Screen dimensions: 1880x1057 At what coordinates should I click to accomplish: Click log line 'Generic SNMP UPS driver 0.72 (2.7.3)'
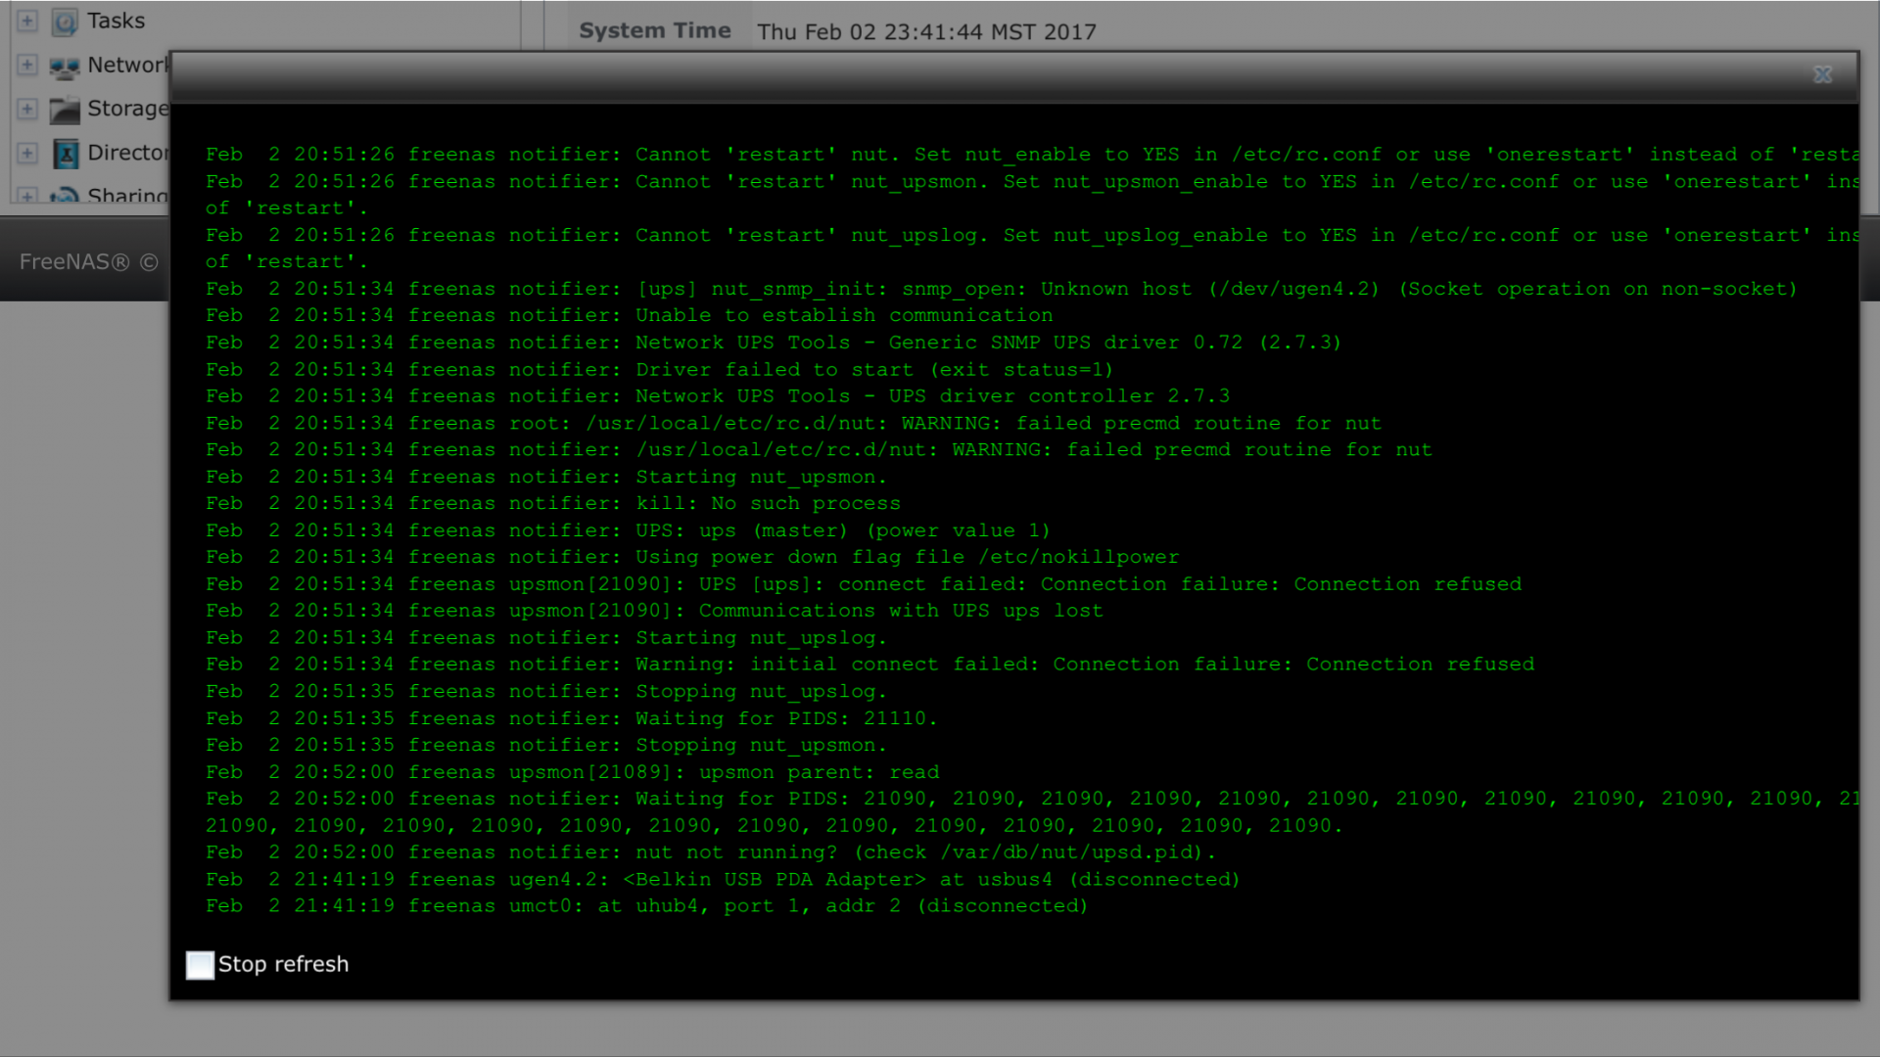[774, 343]
